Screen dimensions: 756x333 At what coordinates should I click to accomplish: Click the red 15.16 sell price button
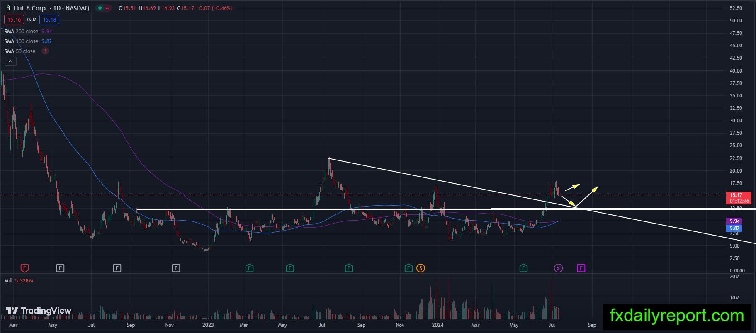(x=14, y=19)
